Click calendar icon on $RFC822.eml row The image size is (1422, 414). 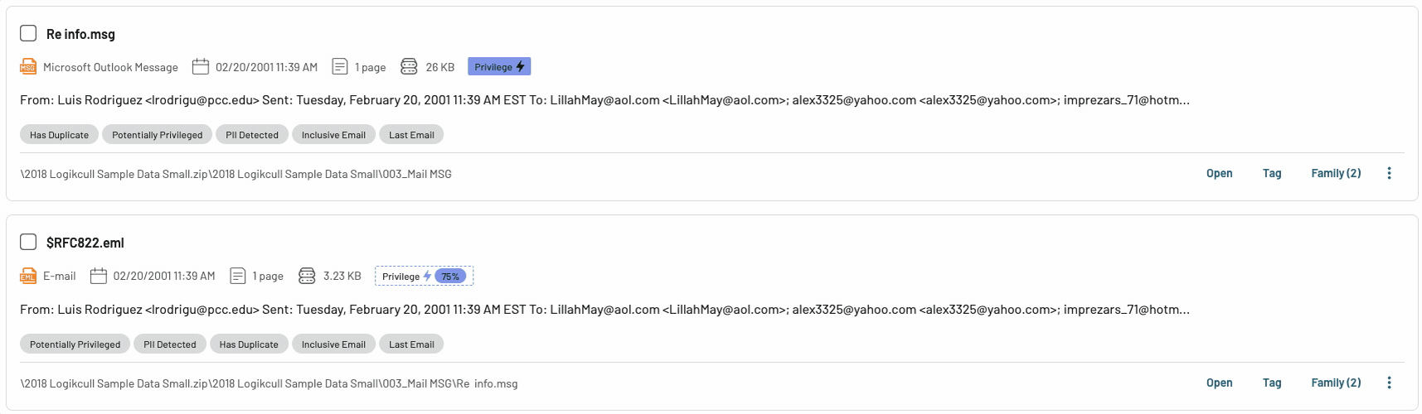pyautogui.click(x=99, y=276)
